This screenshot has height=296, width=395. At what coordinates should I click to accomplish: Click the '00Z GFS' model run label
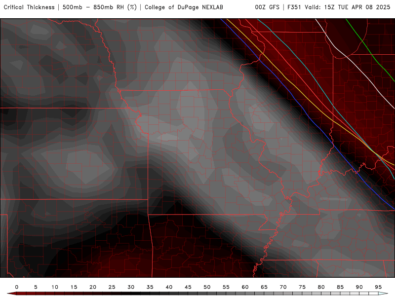(x=267, y=7)
